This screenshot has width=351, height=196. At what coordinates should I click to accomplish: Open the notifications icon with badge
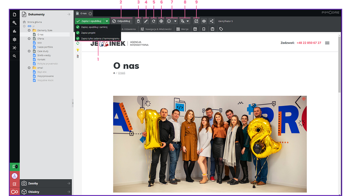(15, 167)
